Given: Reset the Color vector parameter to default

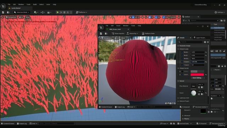Looking at the screenshot, I should click(x=206, y=75).
